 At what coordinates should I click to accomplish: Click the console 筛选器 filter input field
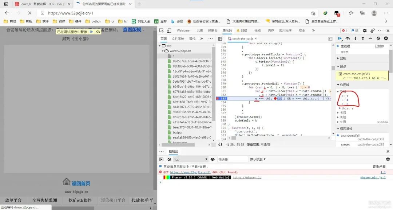[233, 159]
